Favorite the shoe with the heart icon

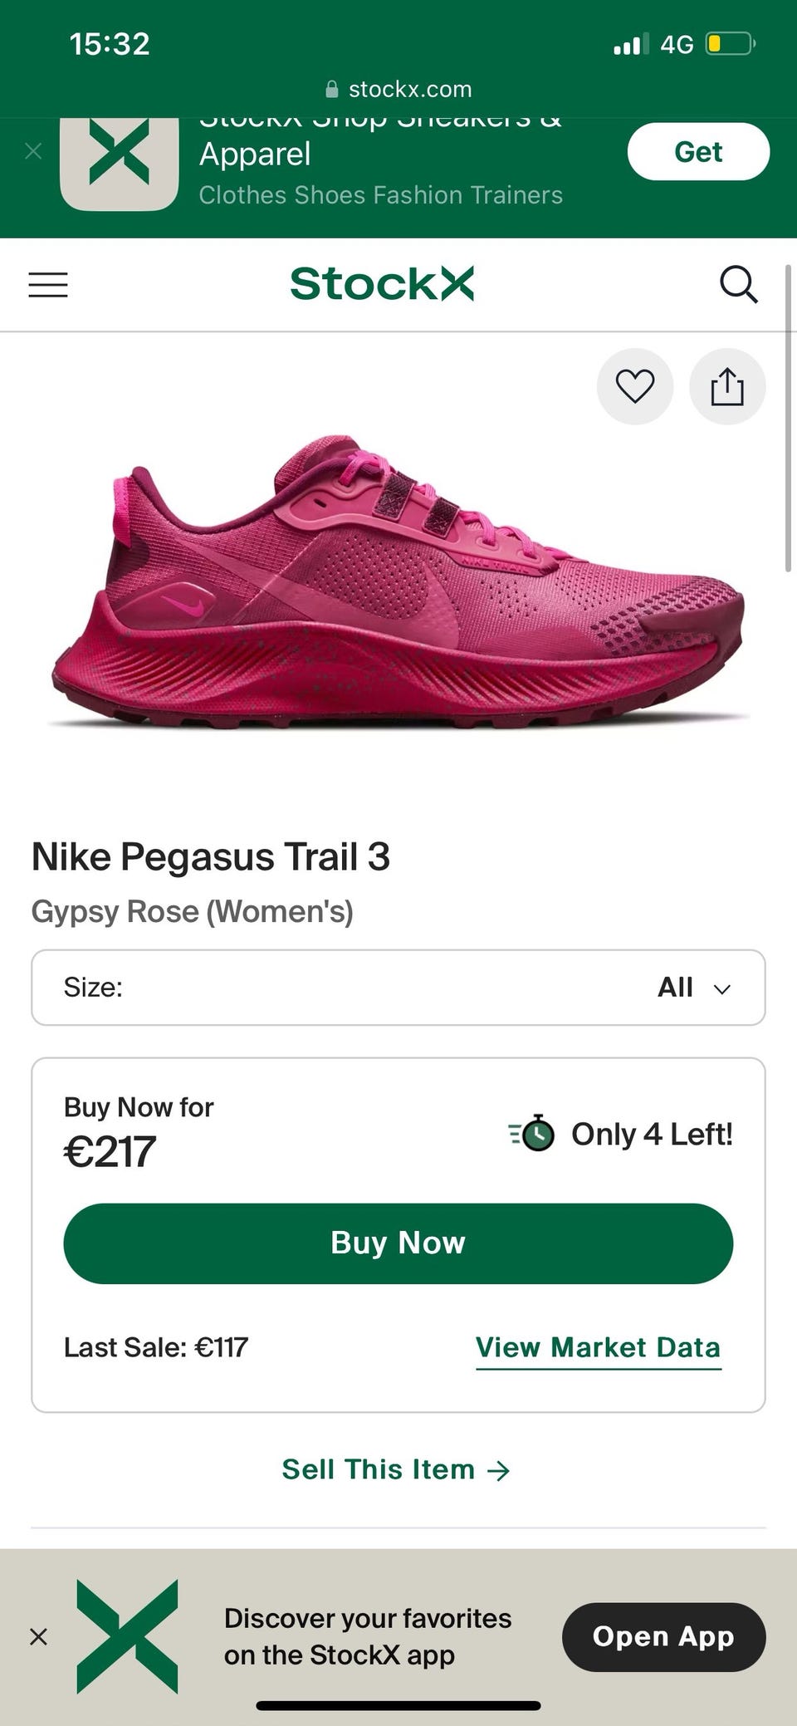click(x=635, y=387)
